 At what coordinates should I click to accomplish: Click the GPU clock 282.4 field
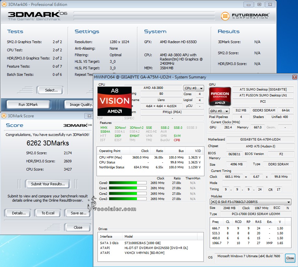tap(228, 127)
